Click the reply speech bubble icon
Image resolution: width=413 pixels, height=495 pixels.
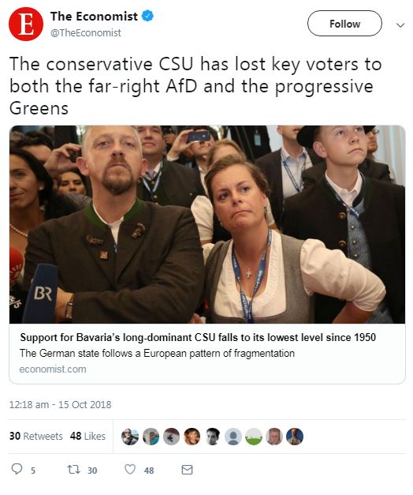pos(17,469)
